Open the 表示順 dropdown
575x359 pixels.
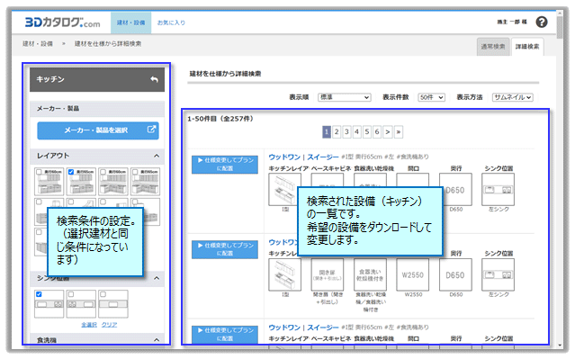[x=344, y=97]
